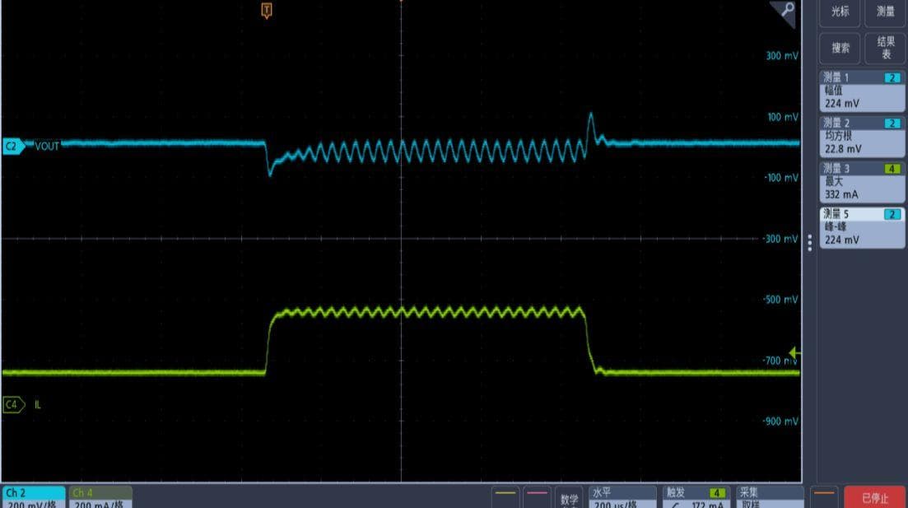The width and height of the screenshot is (908, 508).
Task: Add the yellow channel 1 button
Action: [505, 497]
